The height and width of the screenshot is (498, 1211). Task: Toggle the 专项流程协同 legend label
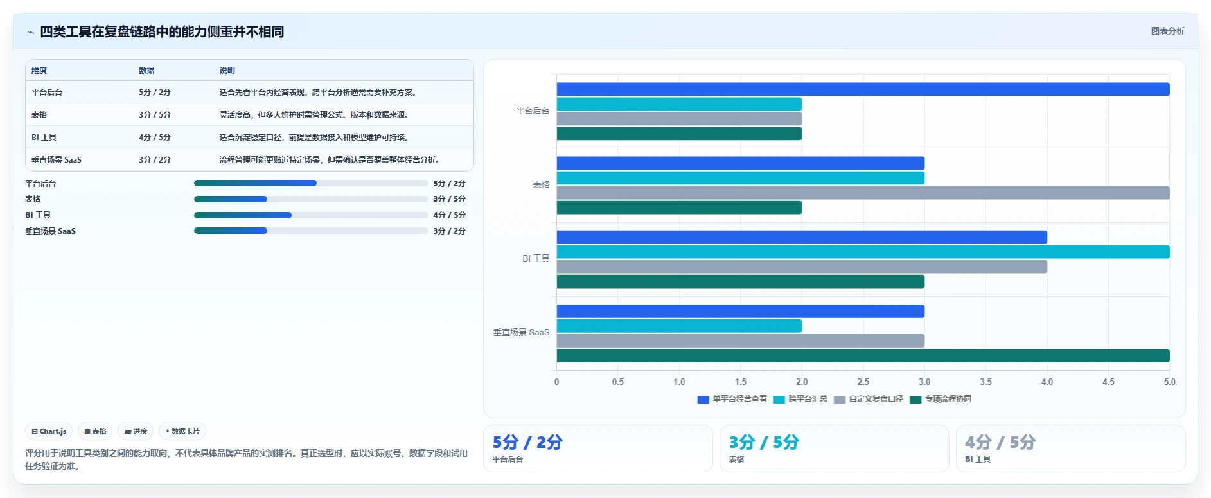[x=948, y=399]
